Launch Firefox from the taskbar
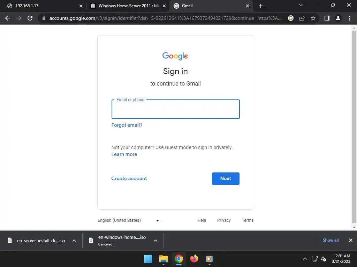Screen dimensions: 357x267 (x=194, y=259)
